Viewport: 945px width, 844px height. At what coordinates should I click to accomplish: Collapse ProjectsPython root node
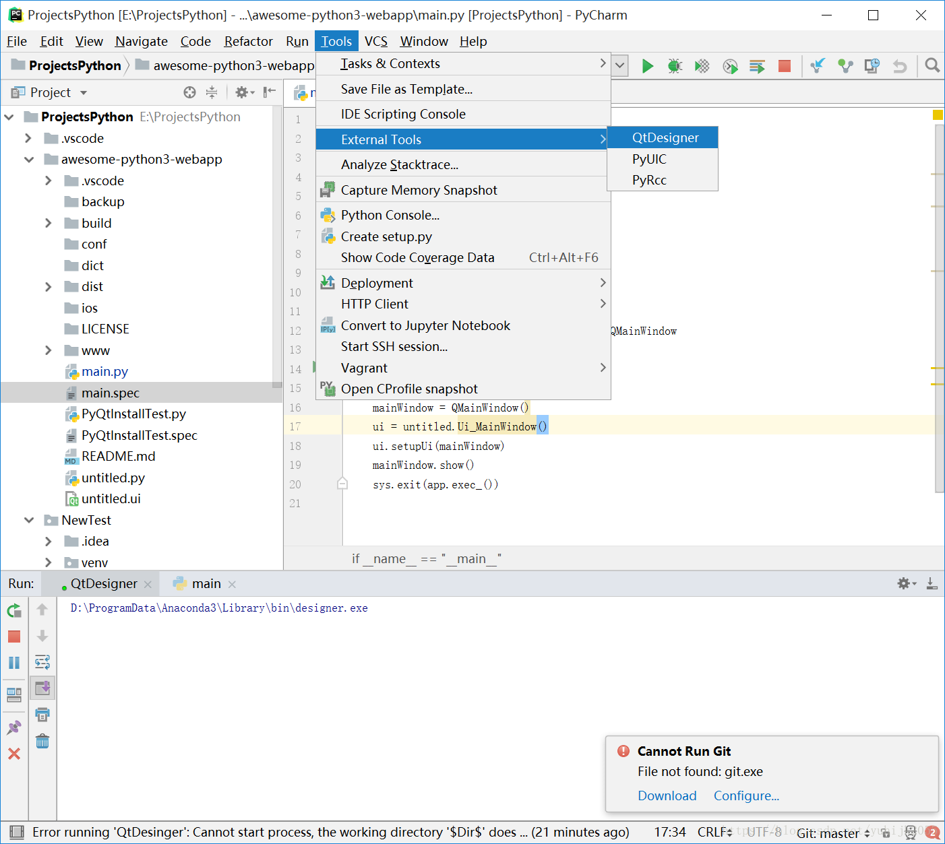point(9,117)
